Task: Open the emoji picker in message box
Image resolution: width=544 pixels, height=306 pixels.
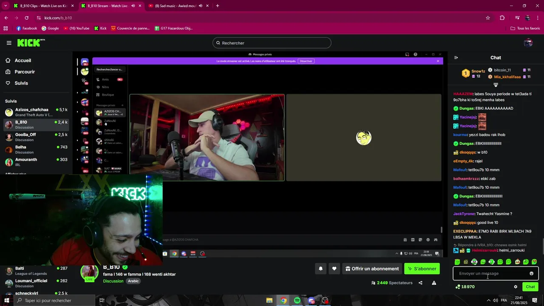Action: [x=531, y=273]
